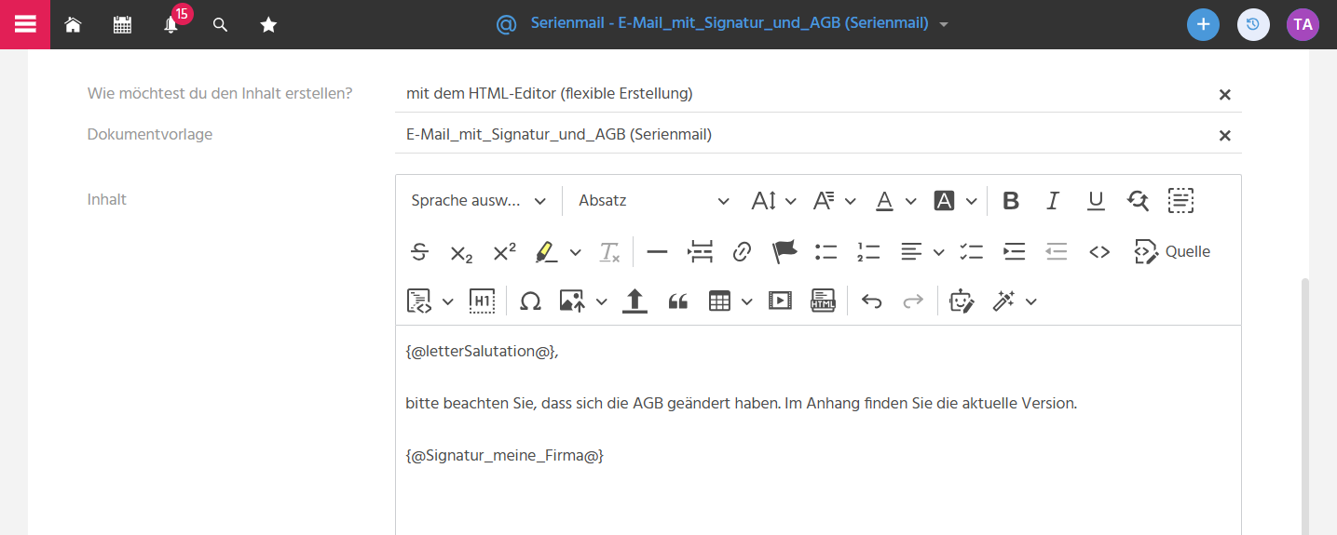Apply yellow highlight marker
This screenshot has height=535, width=1337.
click(x=546, y=251)
